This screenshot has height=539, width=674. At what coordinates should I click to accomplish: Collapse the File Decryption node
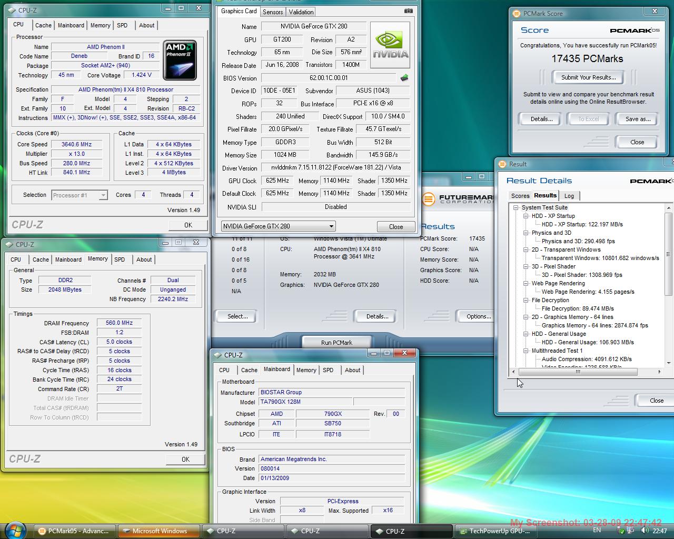pos(526,300)
